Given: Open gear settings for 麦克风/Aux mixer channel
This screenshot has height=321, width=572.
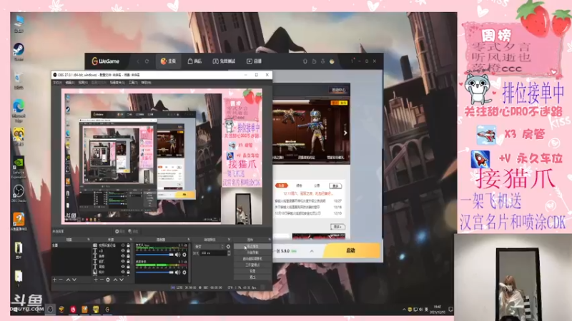Looking at the screenshot, I should point(184,255).
